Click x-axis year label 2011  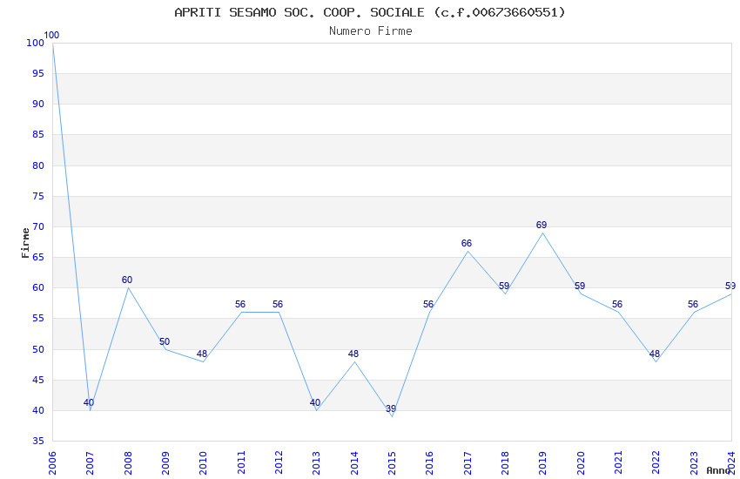241,462
